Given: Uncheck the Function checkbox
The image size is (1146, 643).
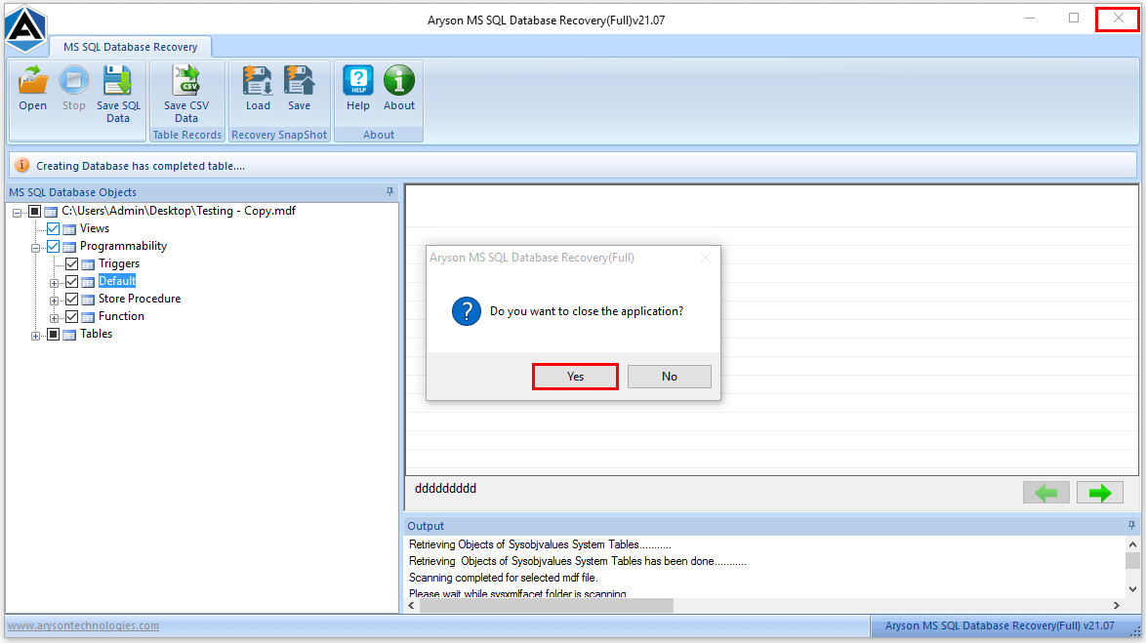Looking at the screenshot, I should click(71, 316).
